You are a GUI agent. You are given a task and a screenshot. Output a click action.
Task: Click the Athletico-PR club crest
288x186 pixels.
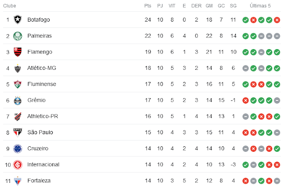click(18, 116)
